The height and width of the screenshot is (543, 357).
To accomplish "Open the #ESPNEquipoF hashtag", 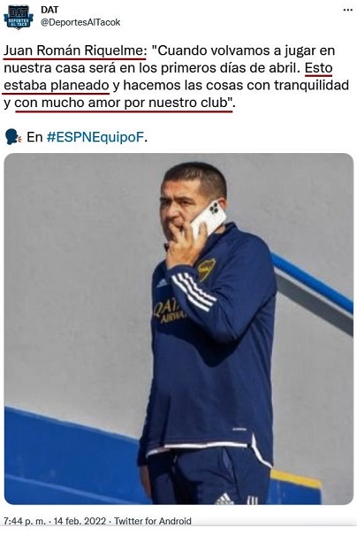I will pyautogui.click(x=95, y=137).
